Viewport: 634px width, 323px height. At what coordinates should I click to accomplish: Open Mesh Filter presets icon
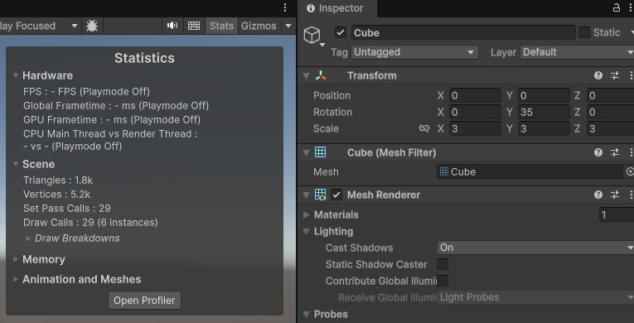(x=615, y=152)
